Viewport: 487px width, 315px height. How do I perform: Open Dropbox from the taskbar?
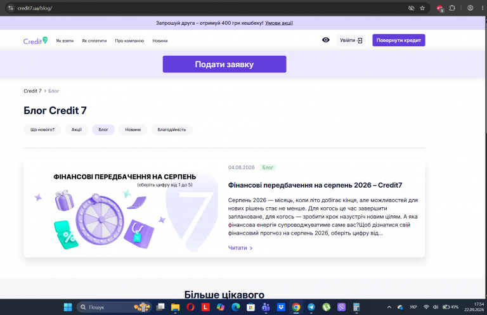point(281,307)
